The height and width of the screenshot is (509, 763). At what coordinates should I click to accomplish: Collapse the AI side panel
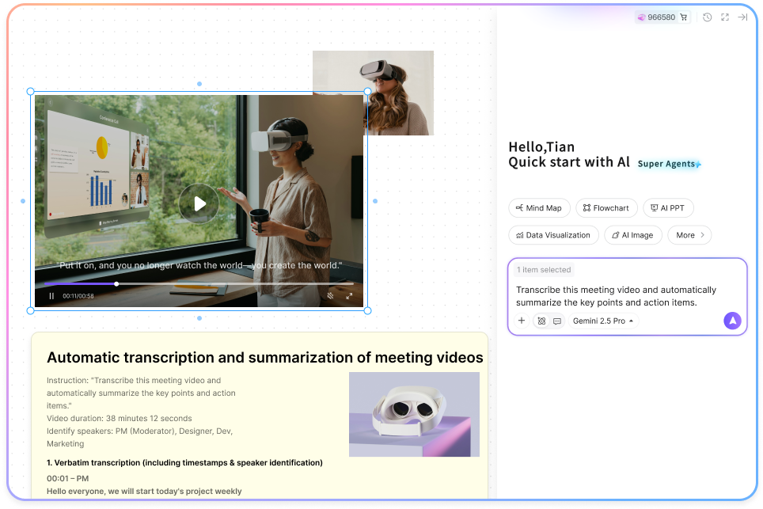(742, 17)
